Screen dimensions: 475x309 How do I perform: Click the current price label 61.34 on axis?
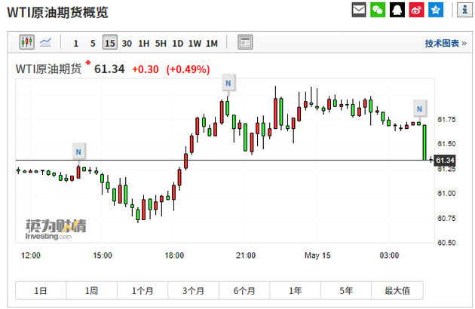[445, 160]
